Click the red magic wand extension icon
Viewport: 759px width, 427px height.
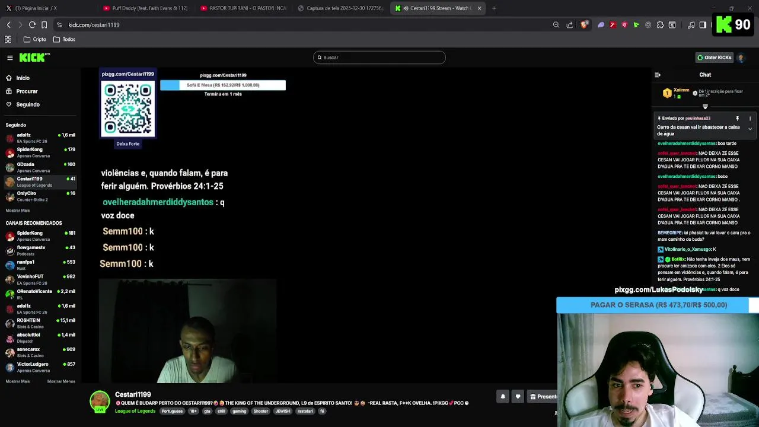coord(613,25)
